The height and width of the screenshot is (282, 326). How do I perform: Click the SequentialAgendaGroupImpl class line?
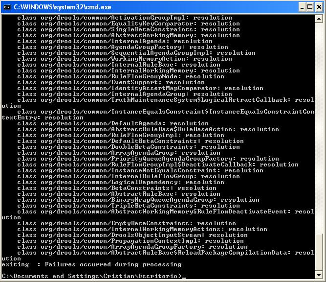tap(136, 53)
